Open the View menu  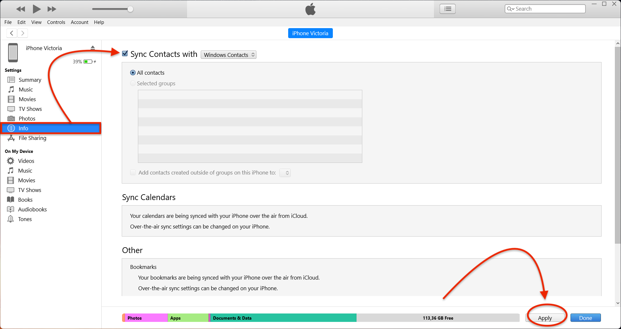pos(36,22)
